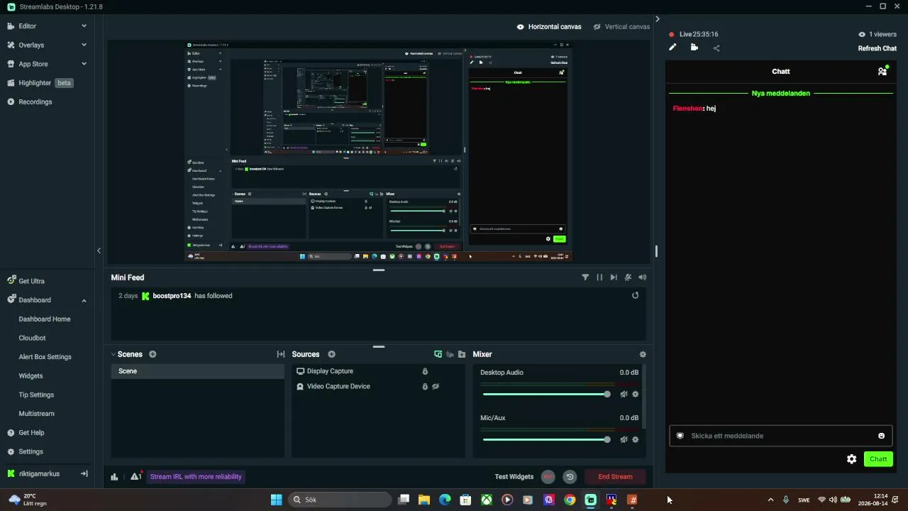The height and width of the screenshot is (511, 908).
Task: Collapse the left sidebar arrow
Action: (x=99, y=251)
